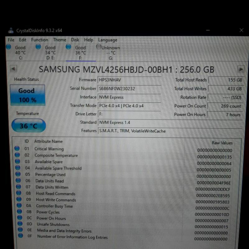Click the Transfer Mode field

point(129,106)
